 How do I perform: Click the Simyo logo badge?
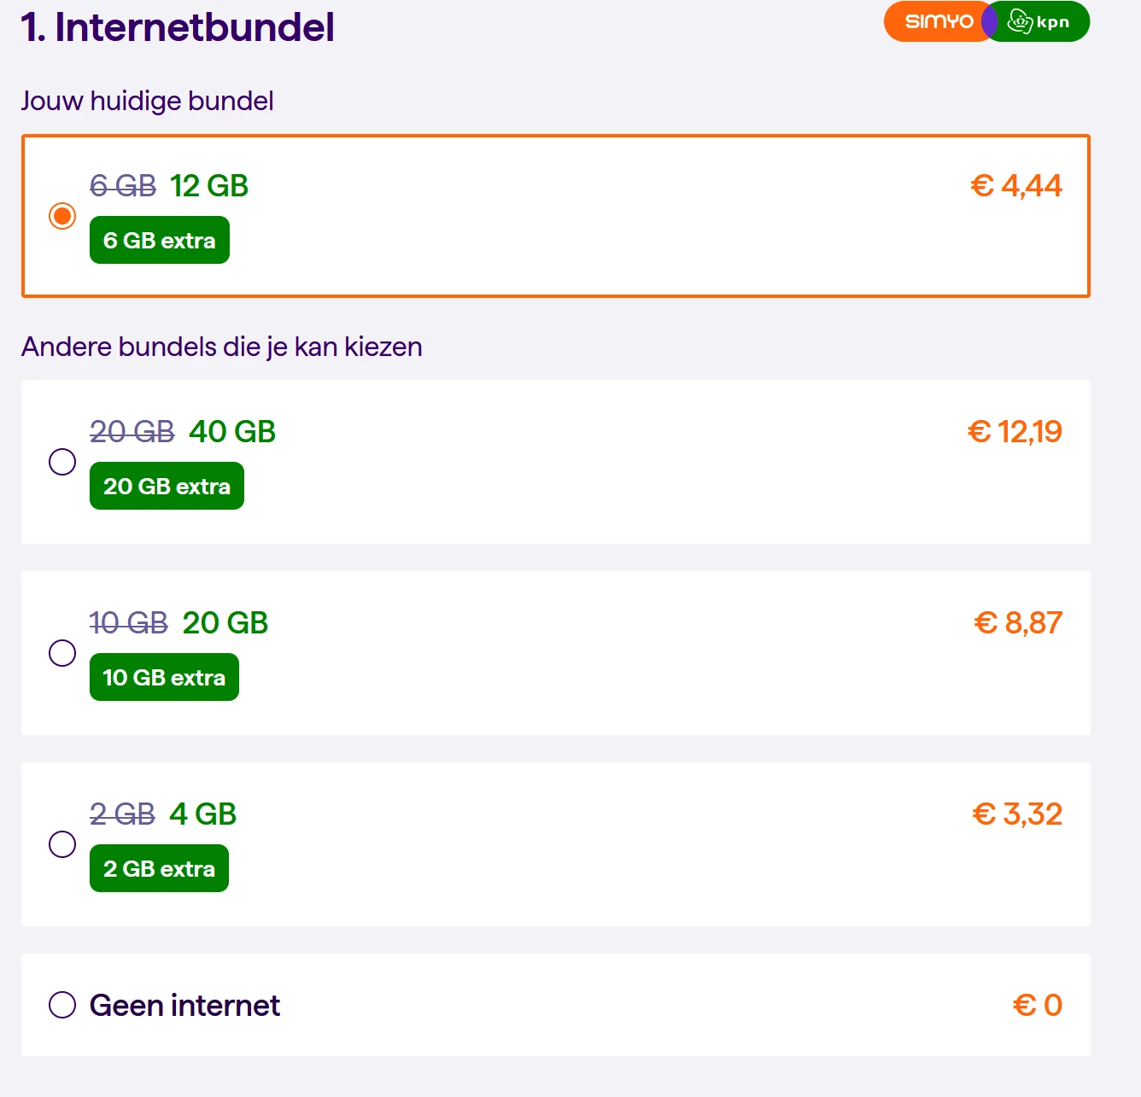[x=939, y=21]
